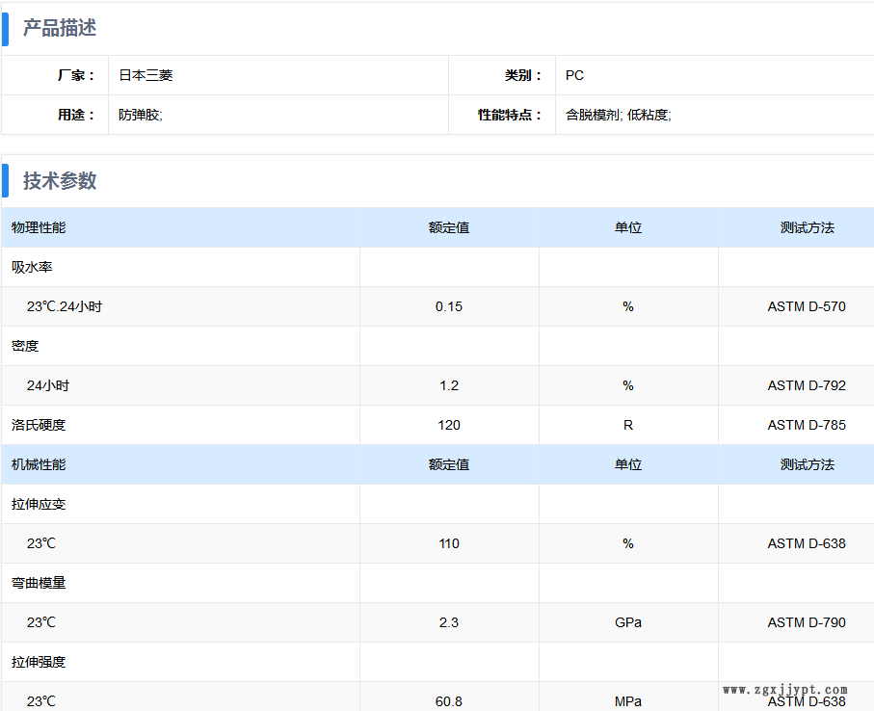Screen dimensions: 874x711
Task: Click the 产品描述 section heading
Action: (60, 29)
